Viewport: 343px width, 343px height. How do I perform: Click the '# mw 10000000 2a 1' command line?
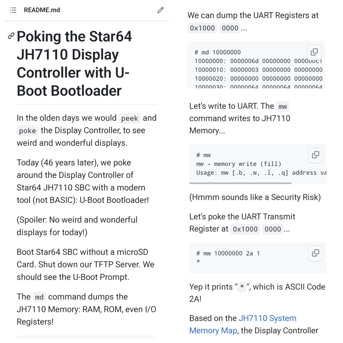click(228, 253)
